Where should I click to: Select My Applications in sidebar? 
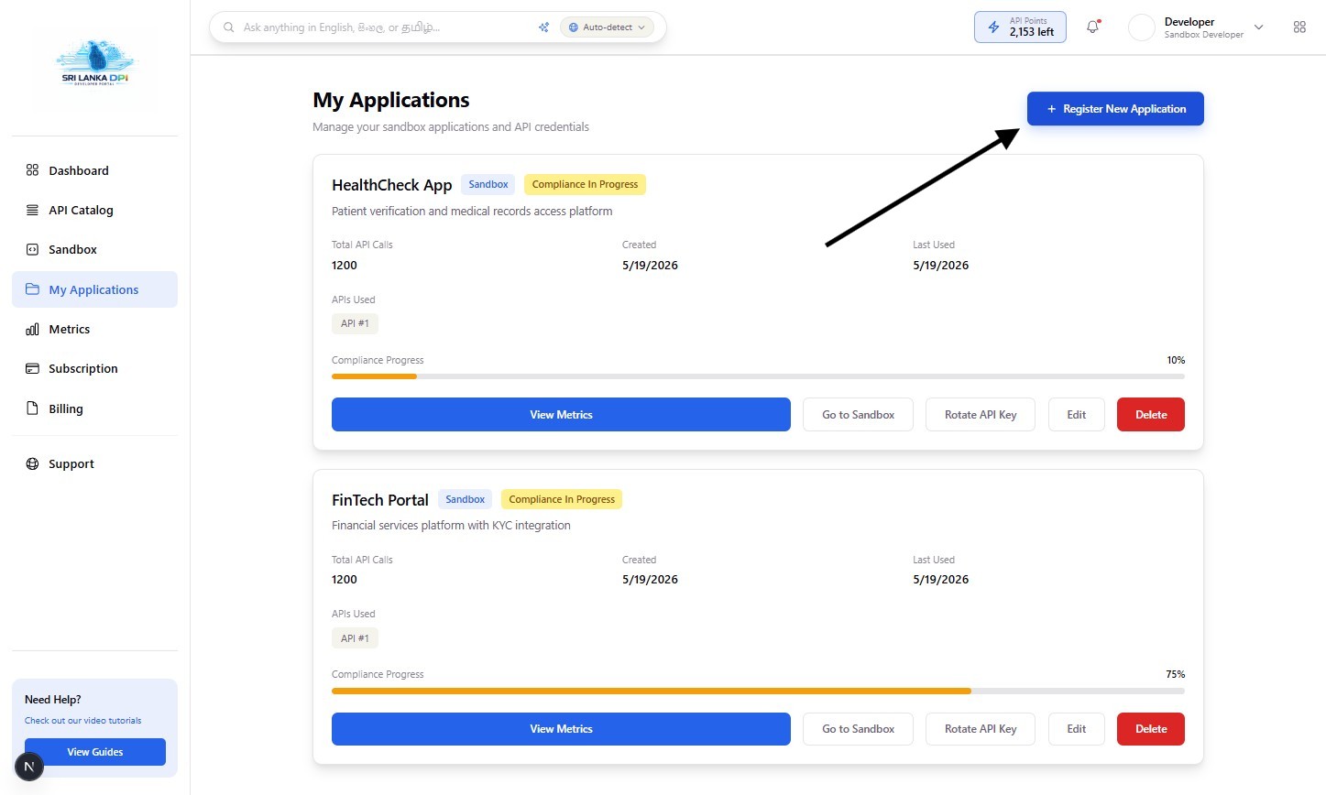[94, 289]
